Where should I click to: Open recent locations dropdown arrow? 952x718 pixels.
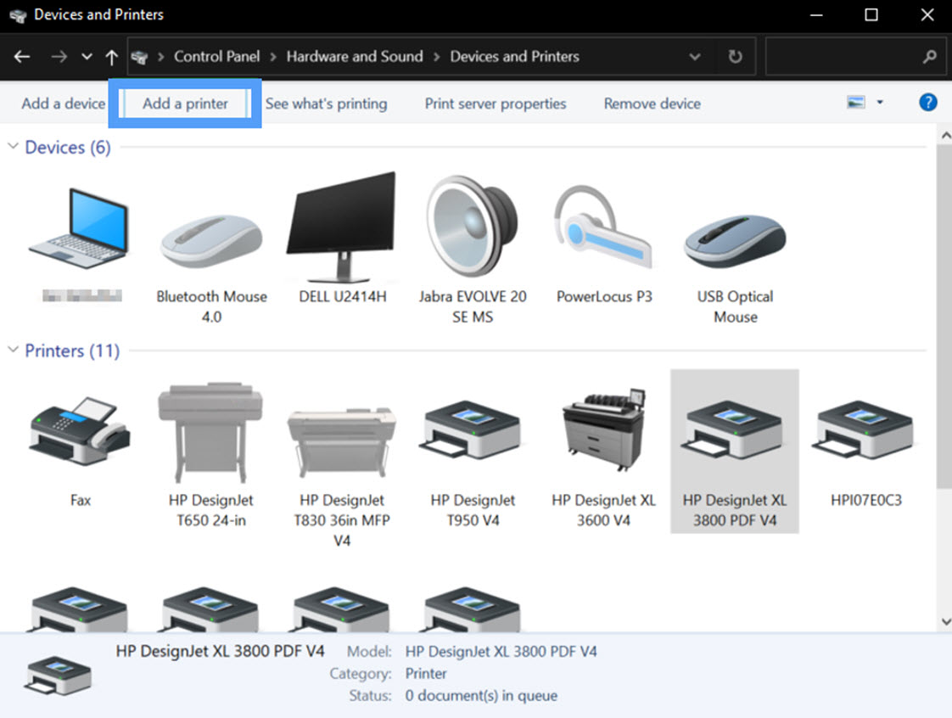[x=87, y=57]
